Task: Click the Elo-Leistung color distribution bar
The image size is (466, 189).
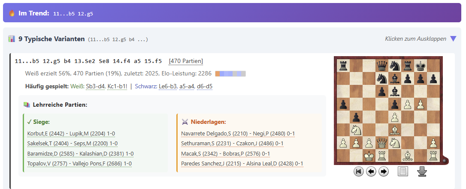Action: coord(230,74)
